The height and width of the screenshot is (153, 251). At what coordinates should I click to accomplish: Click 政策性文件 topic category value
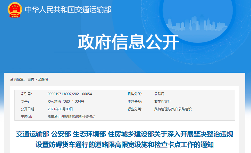click(163, 102)
